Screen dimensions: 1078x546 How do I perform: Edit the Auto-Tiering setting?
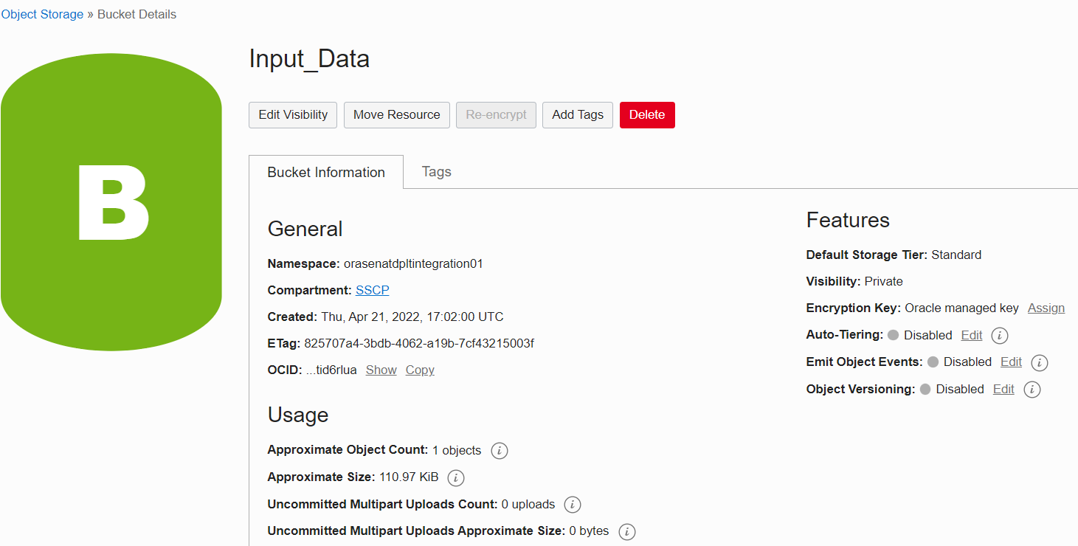[971, 336]
